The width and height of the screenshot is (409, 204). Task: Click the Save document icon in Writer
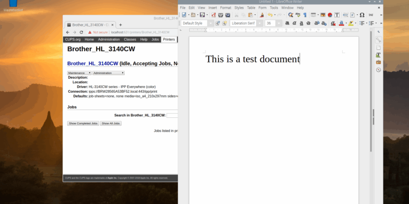click(202, 15)
